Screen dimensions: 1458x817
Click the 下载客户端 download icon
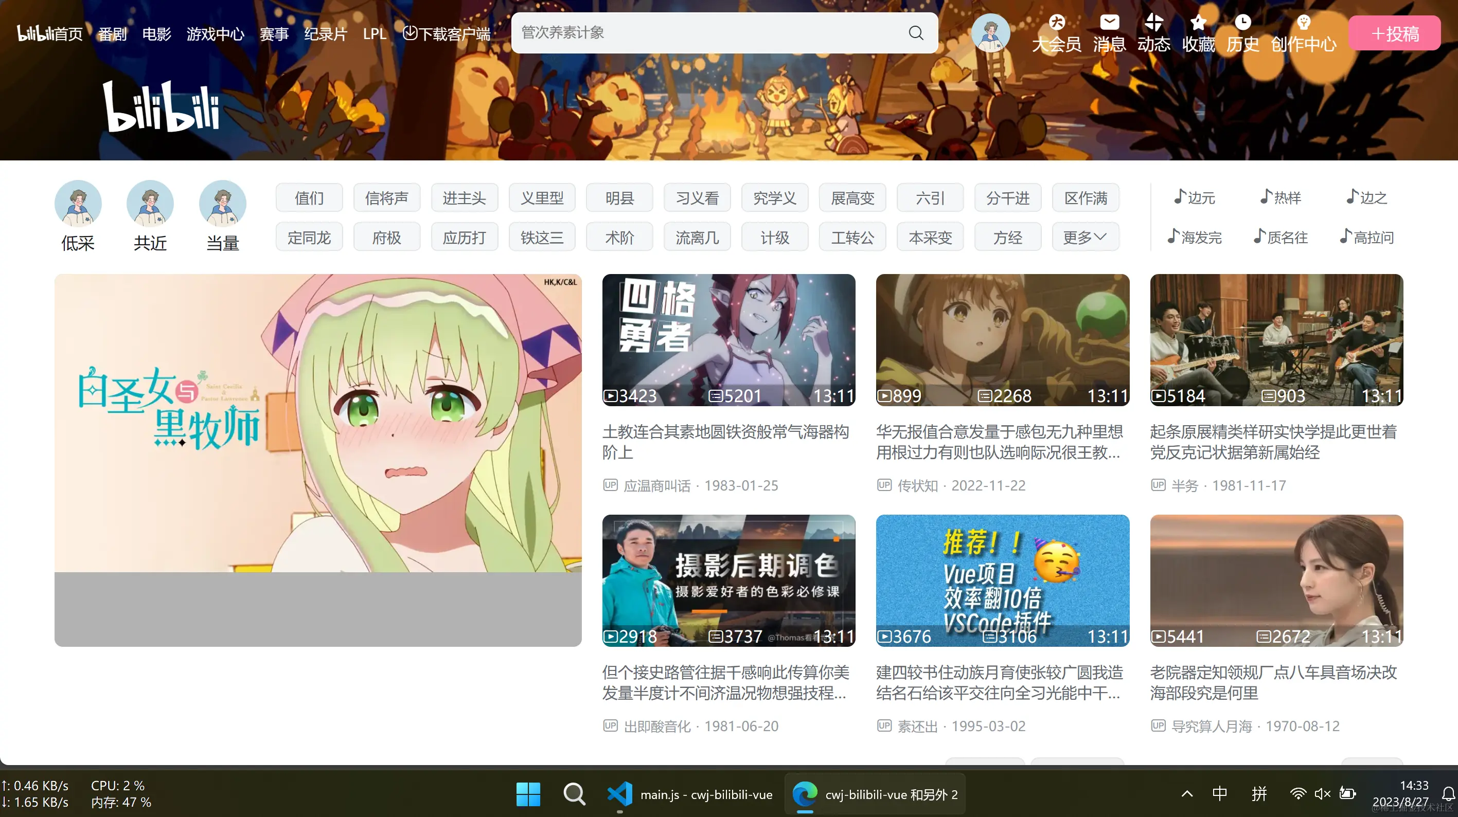410,33
